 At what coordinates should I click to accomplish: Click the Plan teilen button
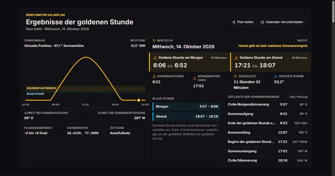click(x=243, y=22)
